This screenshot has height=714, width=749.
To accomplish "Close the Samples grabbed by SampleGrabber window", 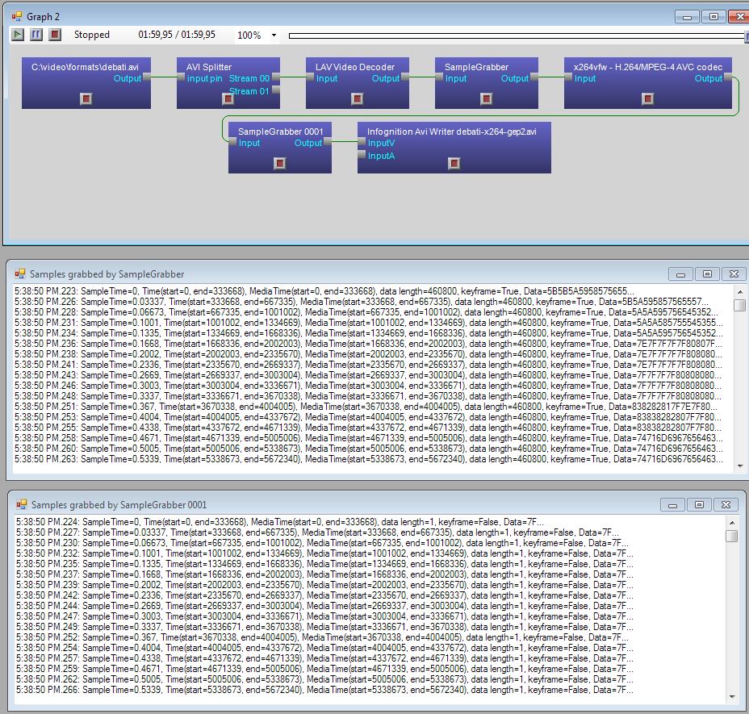I will point(734,274).
